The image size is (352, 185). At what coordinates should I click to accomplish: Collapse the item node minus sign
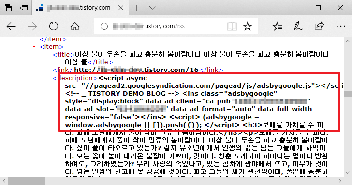(x=34, y=47)
